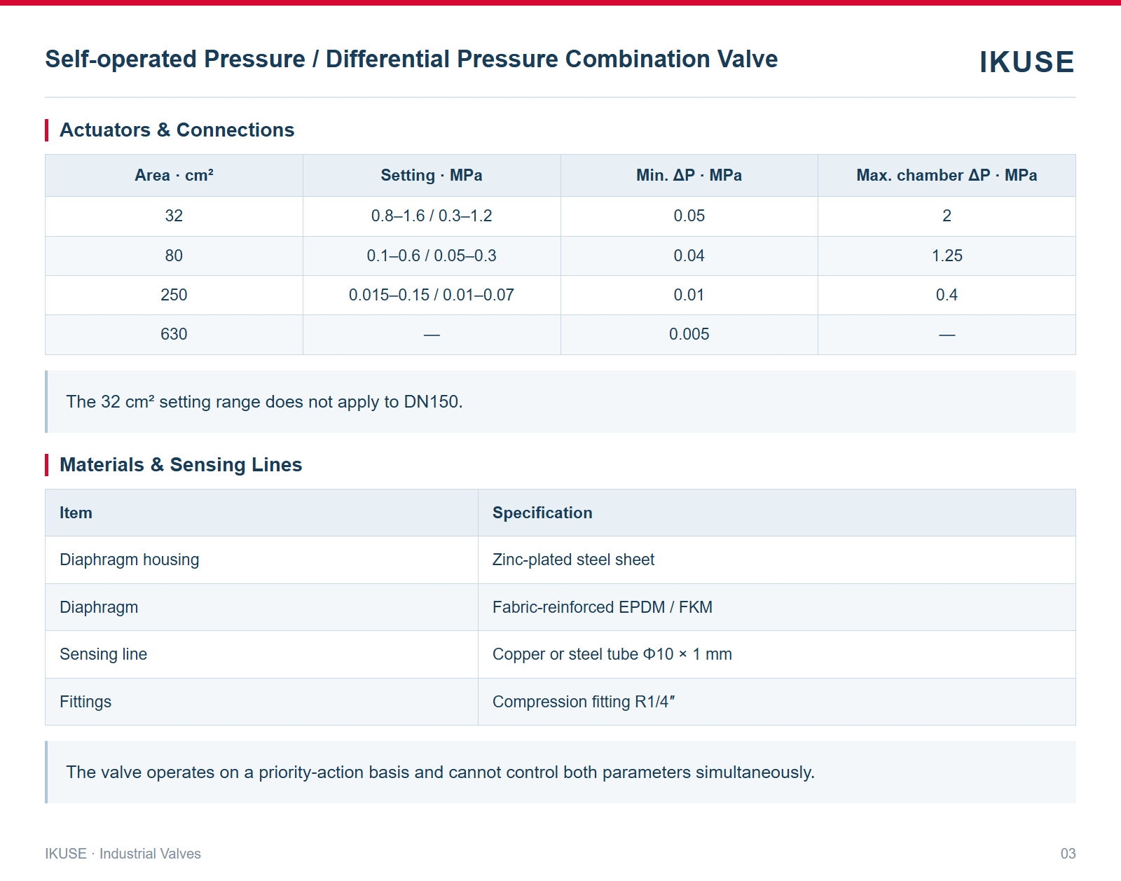The height and width of the screenshot is (881, 1121).
Task: Click 'Copper or steel tube Φ10 × 1 mm'
Action: (x=612, y=654)
